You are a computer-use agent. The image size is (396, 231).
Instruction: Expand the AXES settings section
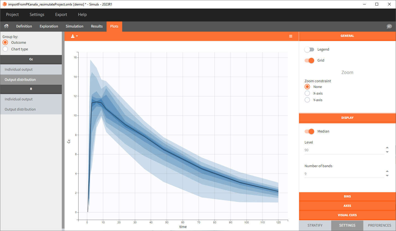pos(347,206)
